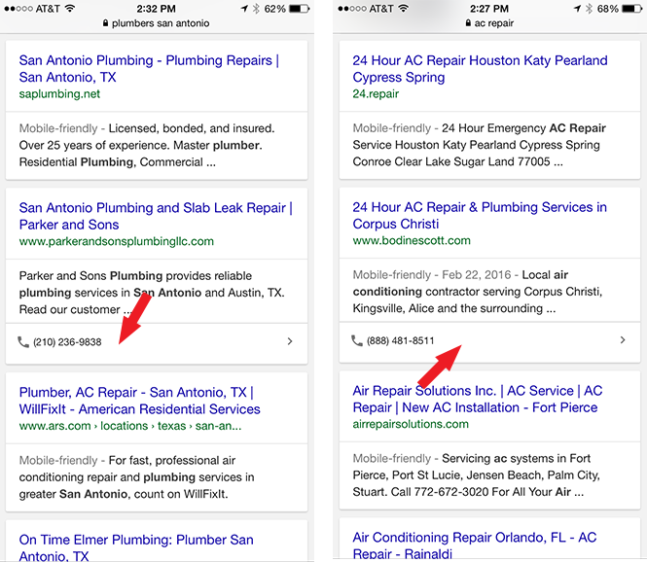Tap the location arrow icon in left status bar
This screenshot has width=647, height=562.
tap(244, 8)
